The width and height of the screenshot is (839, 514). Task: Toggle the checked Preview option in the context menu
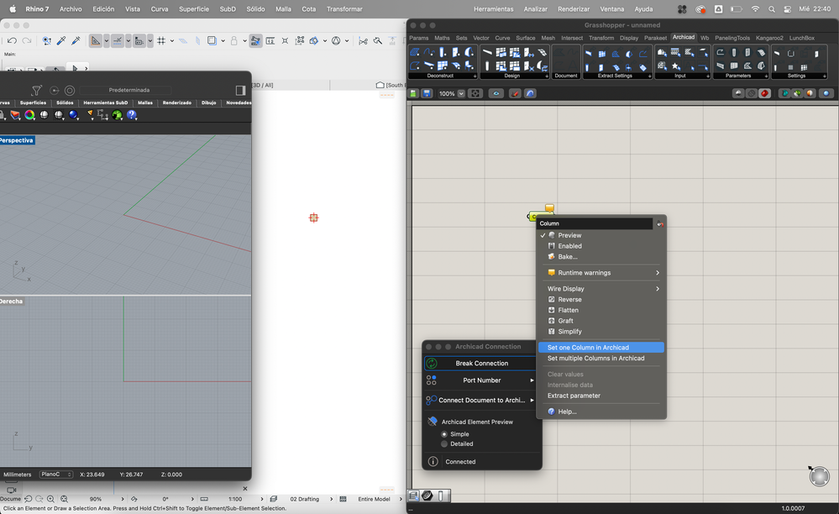point(569,235)
